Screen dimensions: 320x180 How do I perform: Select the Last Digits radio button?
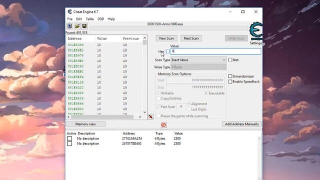coord(188,109)
